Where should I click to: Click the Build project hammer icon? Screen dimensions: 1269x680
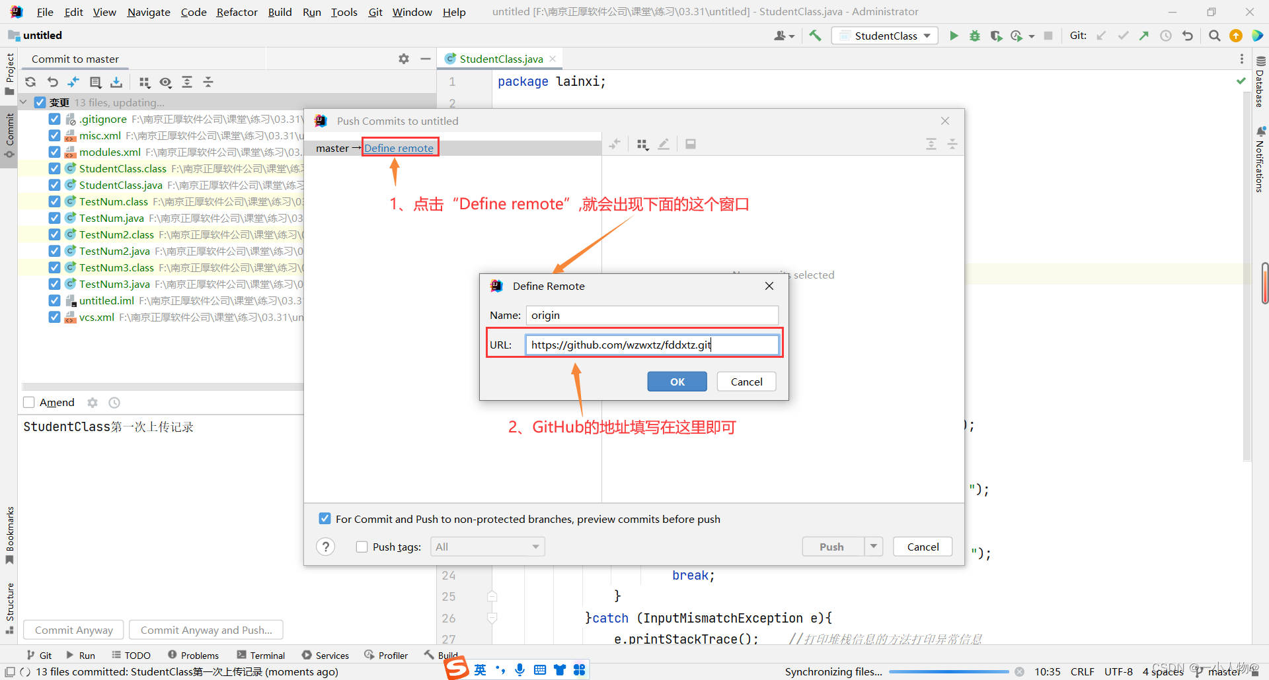point(815,36)
